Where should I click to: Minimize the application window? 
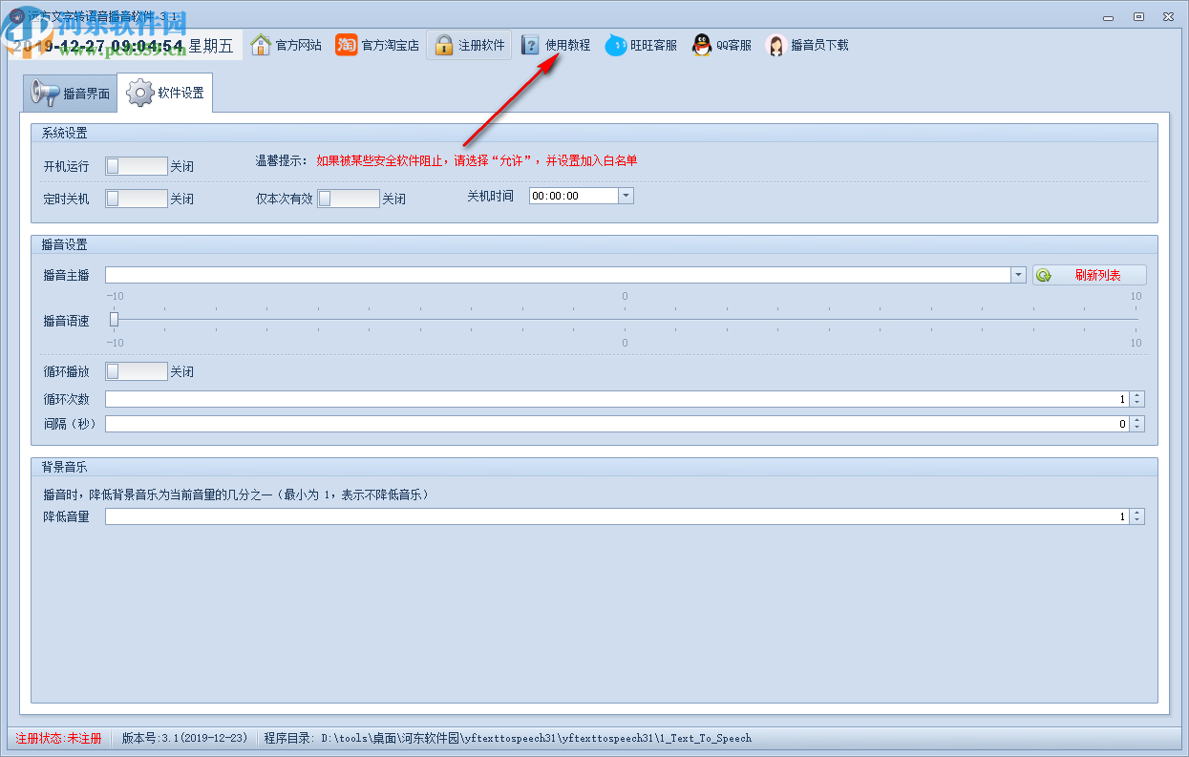tap(1107, 16)
